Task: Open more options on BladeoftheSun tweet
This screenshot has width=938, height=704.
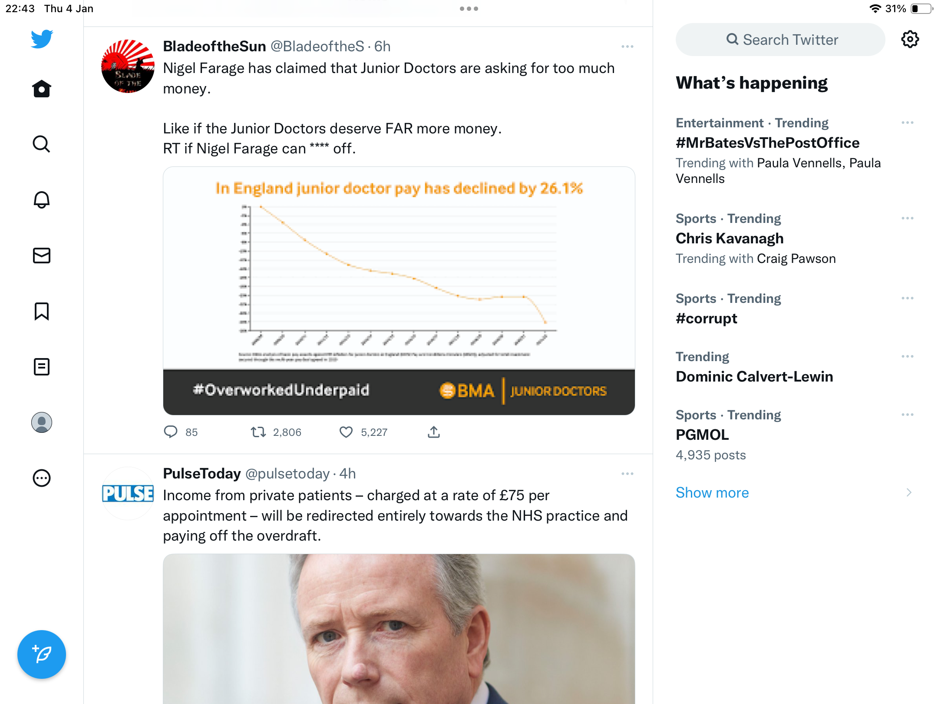Action: [628, 46]
